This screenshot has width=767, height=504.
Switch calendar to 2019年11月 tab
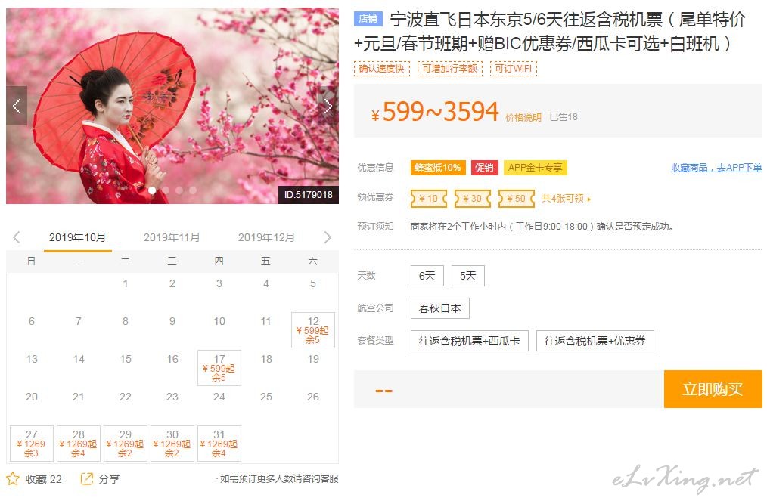coord(172,237)
